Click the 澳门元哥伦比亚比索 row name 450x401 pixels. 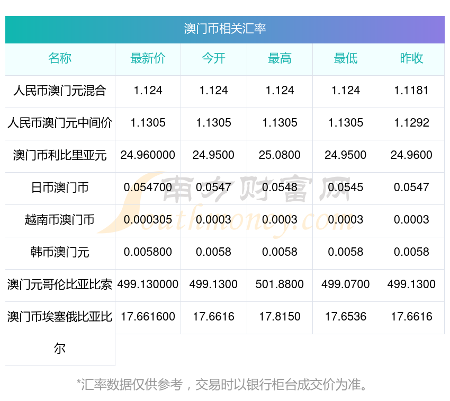(60, 284)
